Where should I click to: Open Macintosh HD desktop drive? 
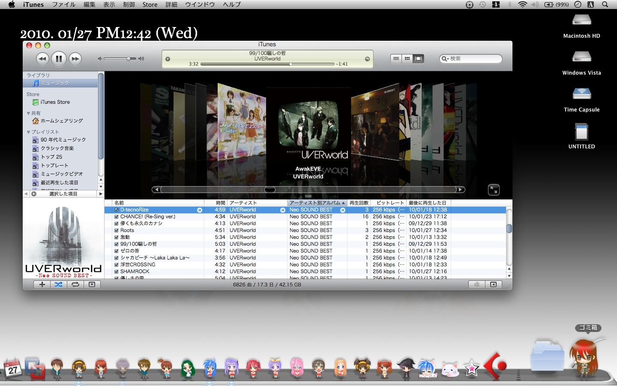(x=581, y=25)
